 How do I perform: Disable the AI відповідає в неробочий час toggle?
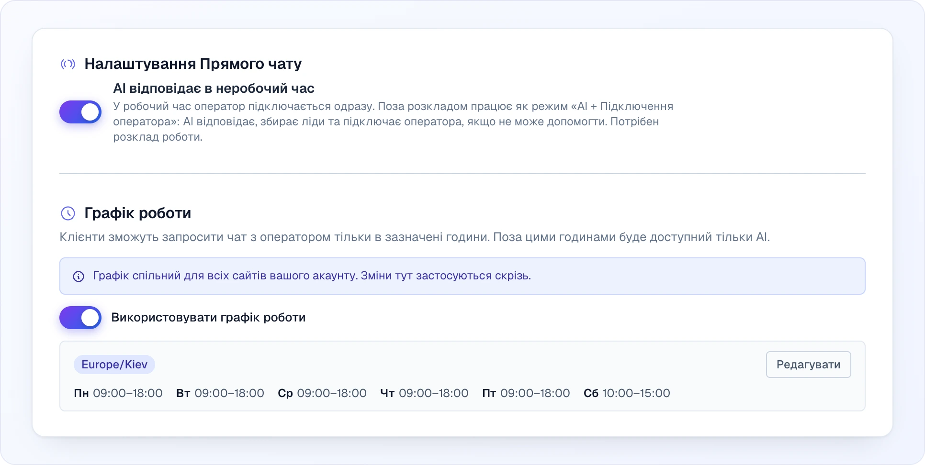pyautogui.click(x=80, y=112)
